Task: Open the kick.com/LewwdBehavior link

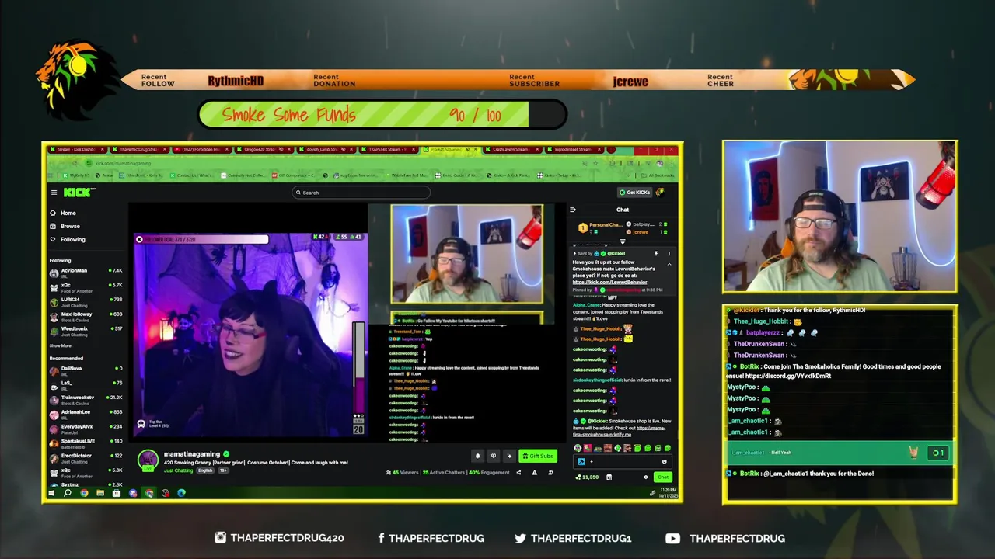Action: click(x=610, y=282)
